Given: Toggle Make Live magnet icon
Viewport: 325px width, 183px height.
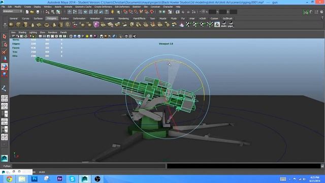Looking at the screenshot, I should point(152,12).
